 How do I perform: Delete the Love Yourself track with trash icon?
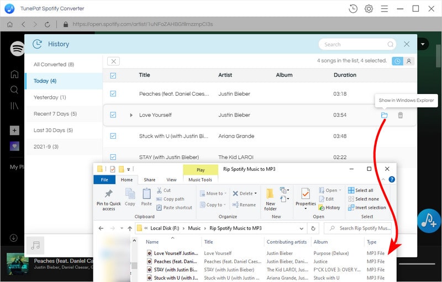point(401,115)
